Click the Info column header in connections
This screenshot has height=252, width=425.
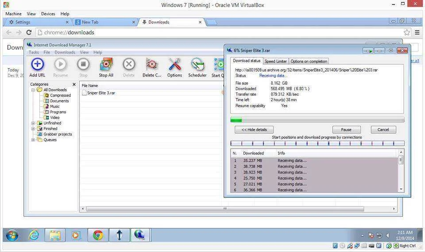282,153
